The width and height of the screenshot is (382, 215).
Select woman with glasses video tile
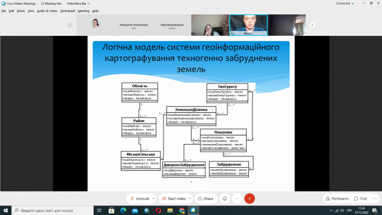point(210,25)
